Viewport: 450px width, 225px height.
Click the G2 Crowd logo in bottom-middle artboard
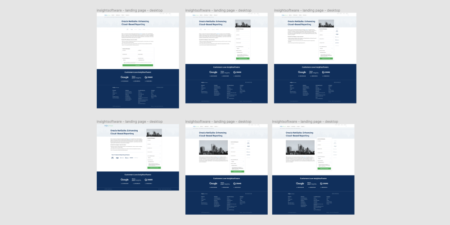(237, 184)
